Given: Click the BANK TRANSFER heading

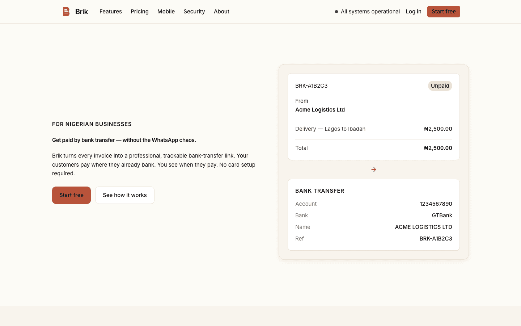Looking at the screenshot, I should coord(320,191).
